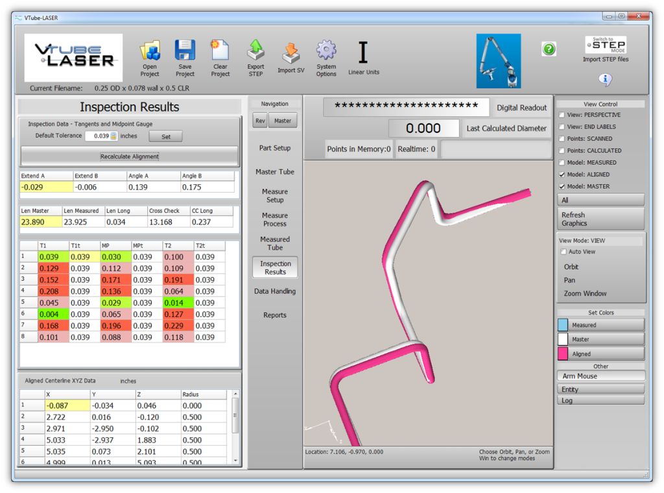Click the blue info icon

click(x=606, y=80)
